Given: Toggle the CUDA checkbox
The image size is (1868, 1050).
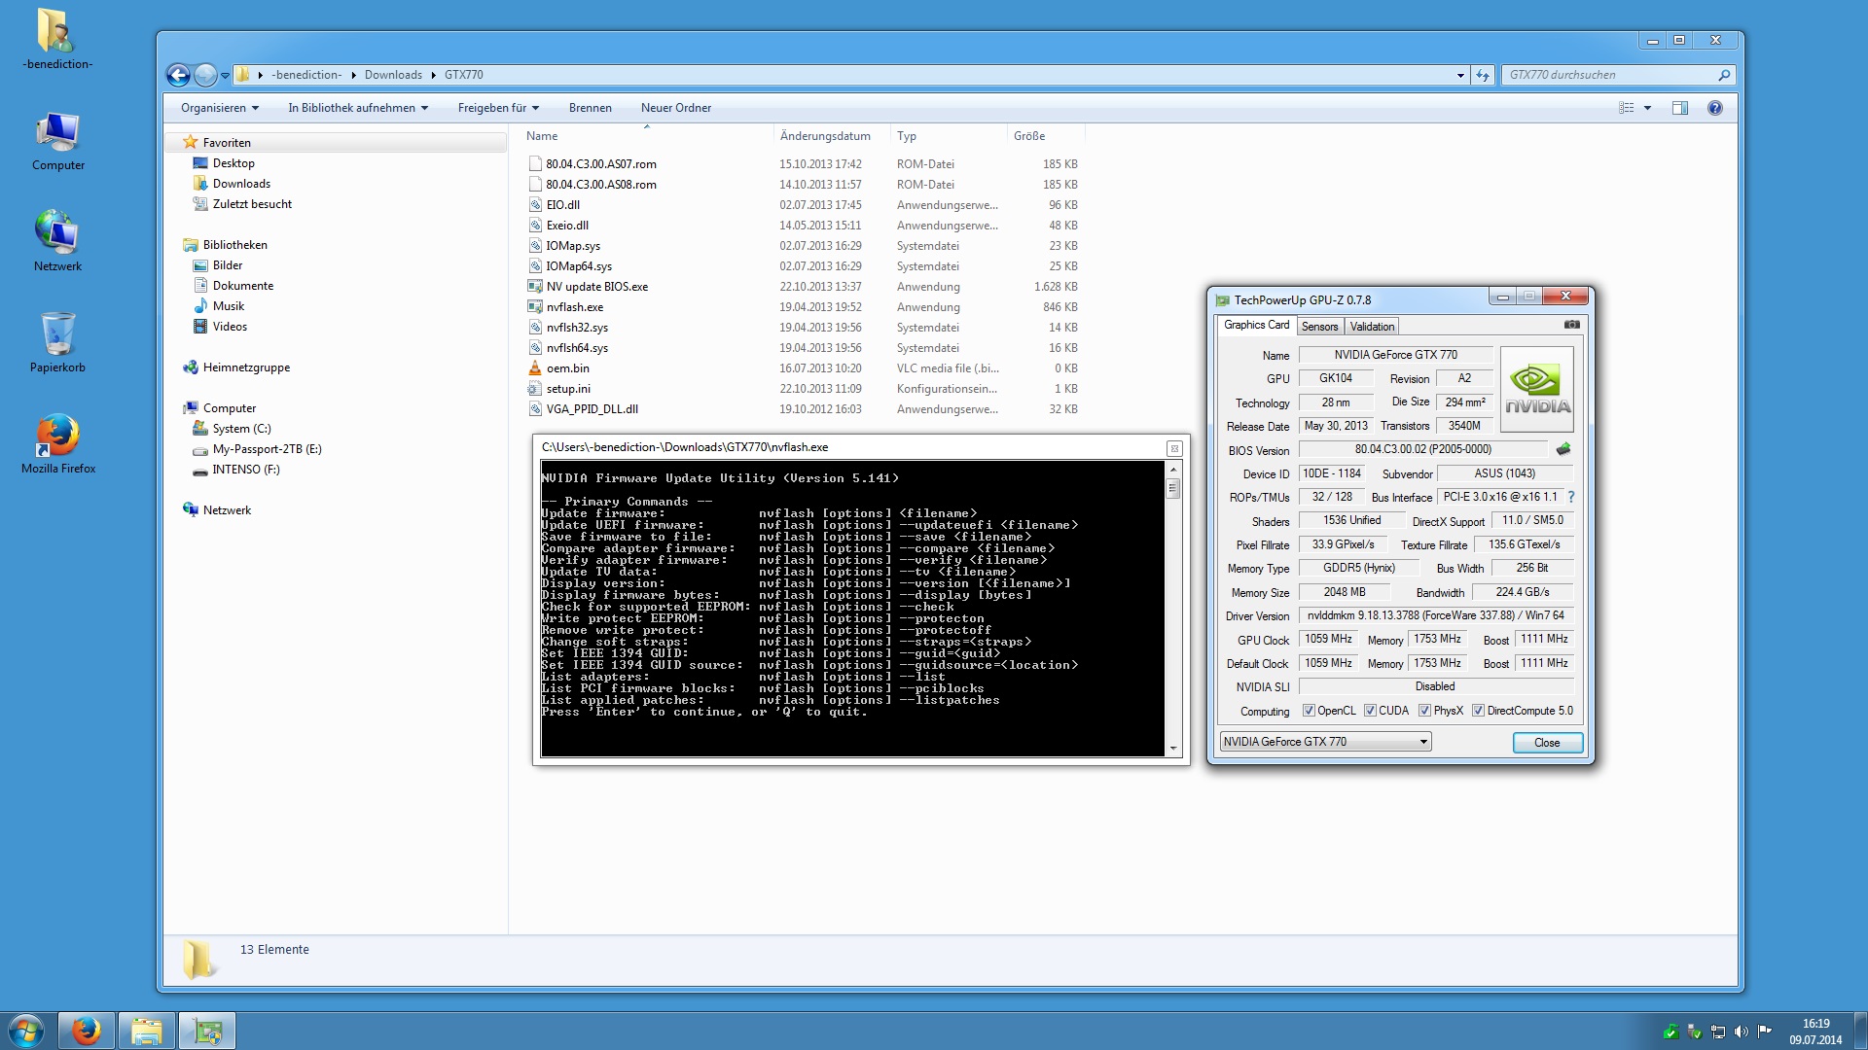Looking at the screenshot, I should tap(1370, 711).
